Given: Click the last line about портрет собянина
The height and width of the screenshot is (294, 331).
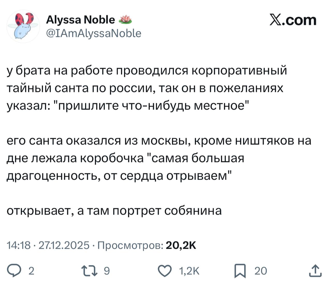Looking at the screenshot, I should (114, 211).
